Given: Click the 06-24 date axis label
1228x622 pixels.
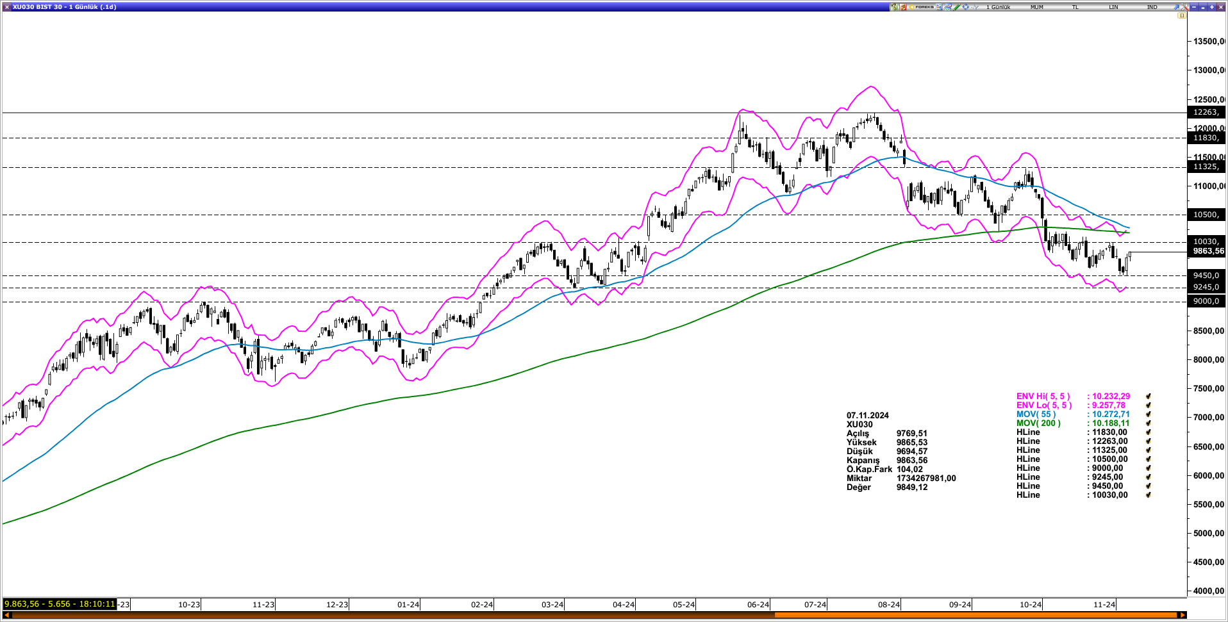Looking at the screenshot, I should coord(758,605).
